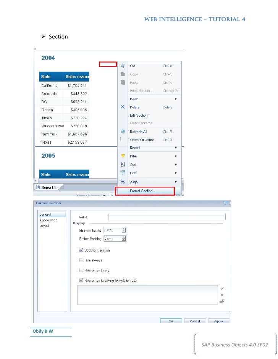
Task: Click the yellow Filter funnel icon
Action: tap(123, 156)
